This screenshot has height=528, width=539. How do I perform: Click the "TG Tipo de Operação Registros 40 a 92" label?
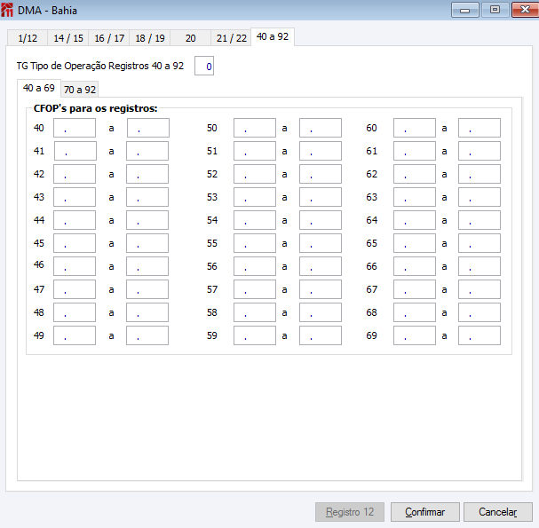100,66
